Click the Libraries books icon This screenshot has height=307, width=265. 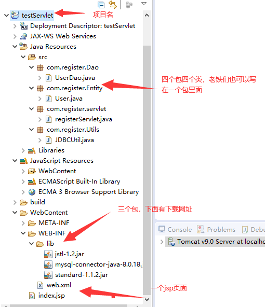tap(32, 150)
